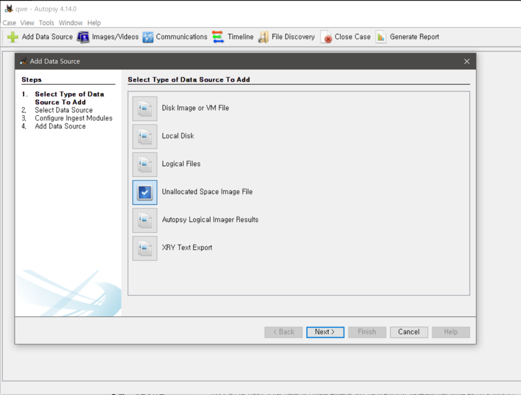This screenshot has width=521, height=395.
Task: Click the Next button
Action: (x=325, y=332)
